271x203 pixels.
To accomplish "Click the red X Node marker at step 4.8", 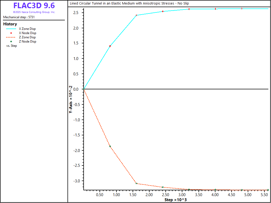I will coord(242,9).
